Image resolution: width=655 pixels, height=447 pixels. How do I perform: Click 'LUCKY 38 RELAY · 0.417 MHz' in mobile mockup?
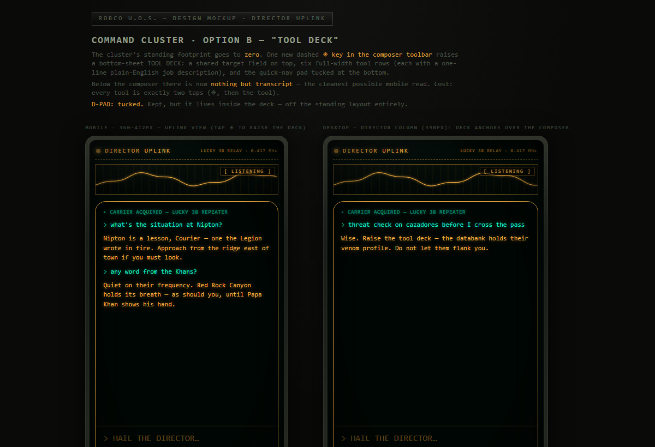pyautogui.click(x=239, y=151)
